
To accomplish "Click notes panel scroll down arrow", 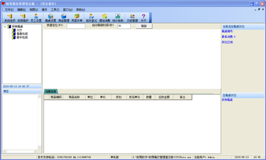I will tap(39, 147).
